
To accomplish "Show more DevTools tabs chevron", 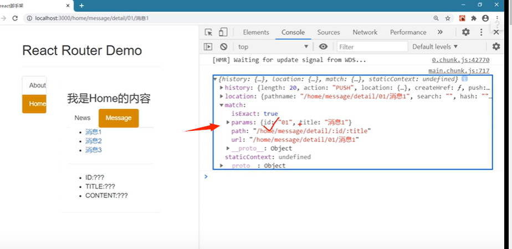I will pos(440,32).
